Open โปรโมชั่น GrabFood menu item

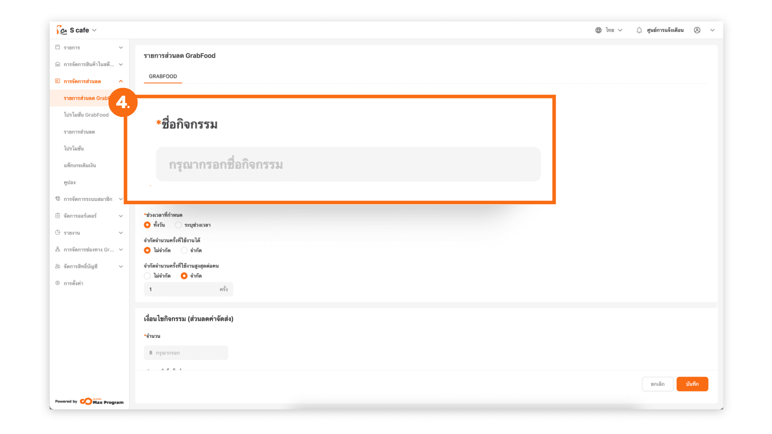pos(86,115)
